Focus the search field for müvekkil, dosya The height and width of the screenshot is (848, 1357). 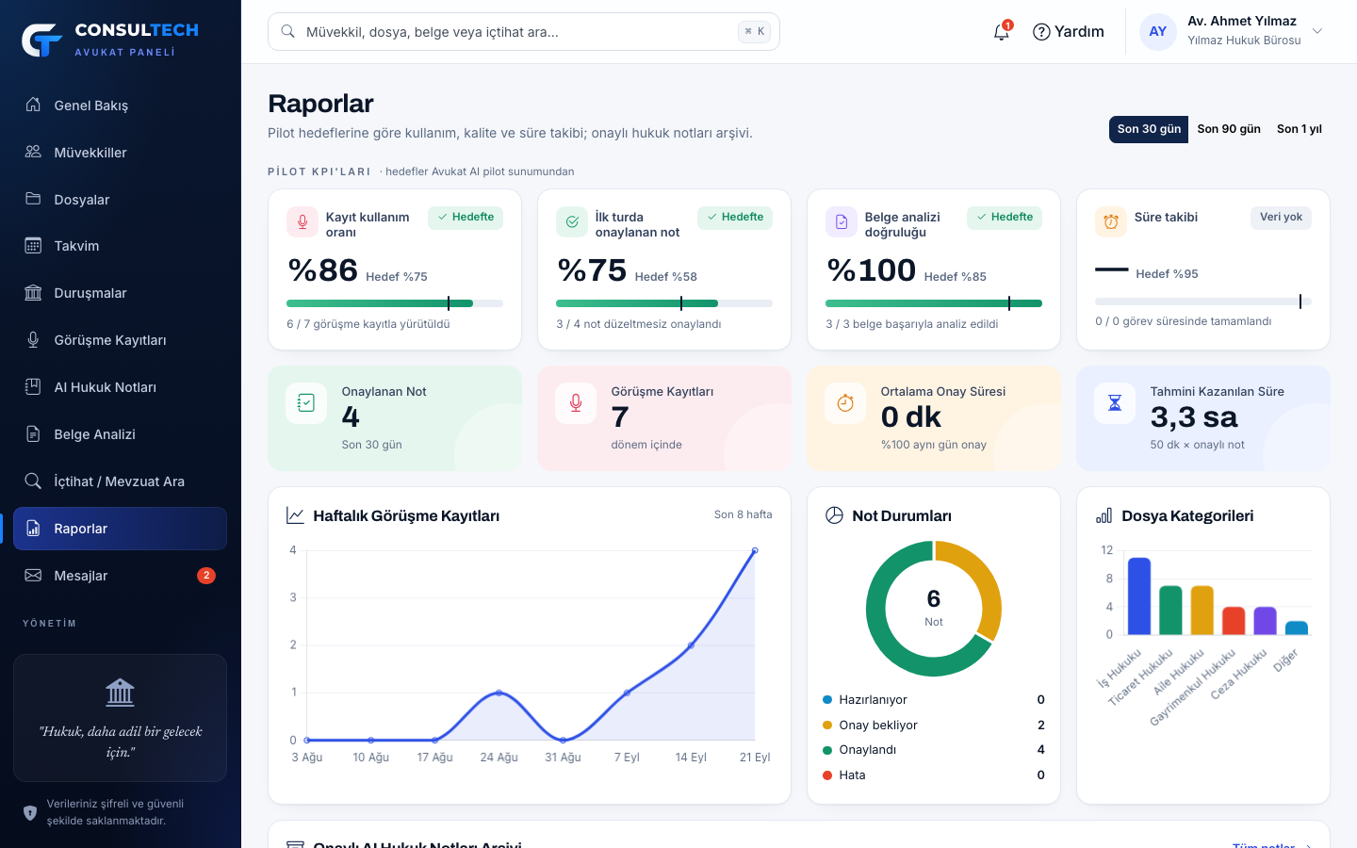pos(523,31)
